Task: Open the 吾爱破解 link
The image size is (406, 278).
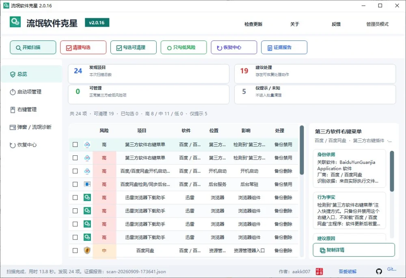Action: point(348,271)
